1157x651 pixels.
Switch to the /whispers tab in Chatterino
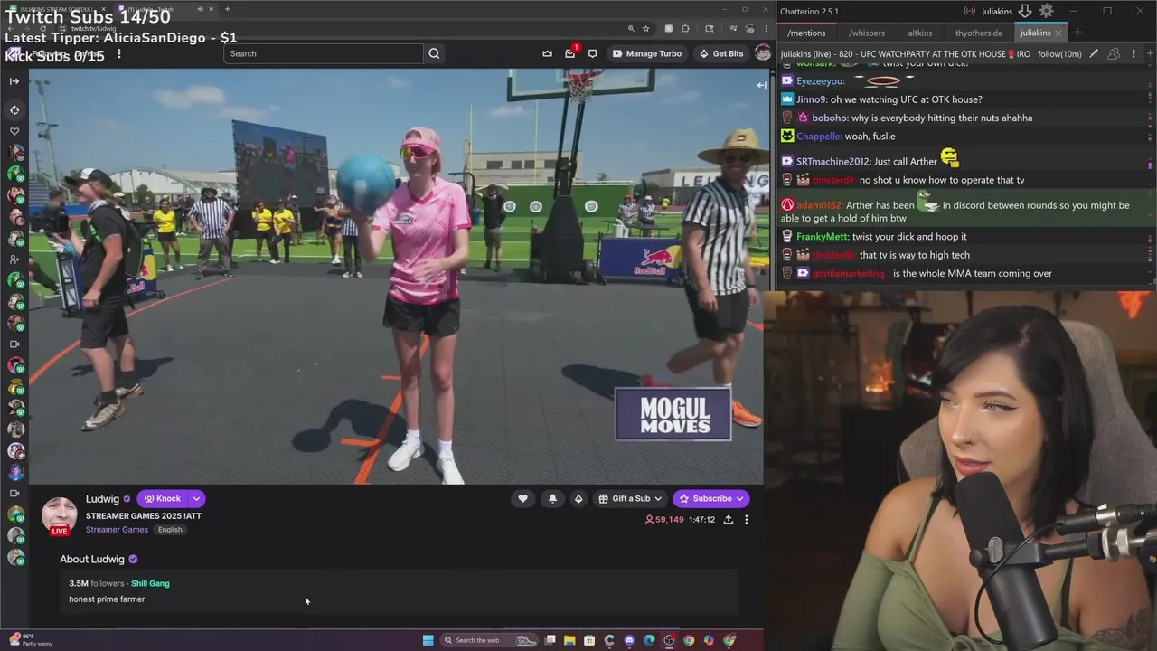coord(867,33)
